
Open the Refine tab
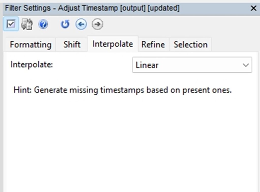point(153,45)
